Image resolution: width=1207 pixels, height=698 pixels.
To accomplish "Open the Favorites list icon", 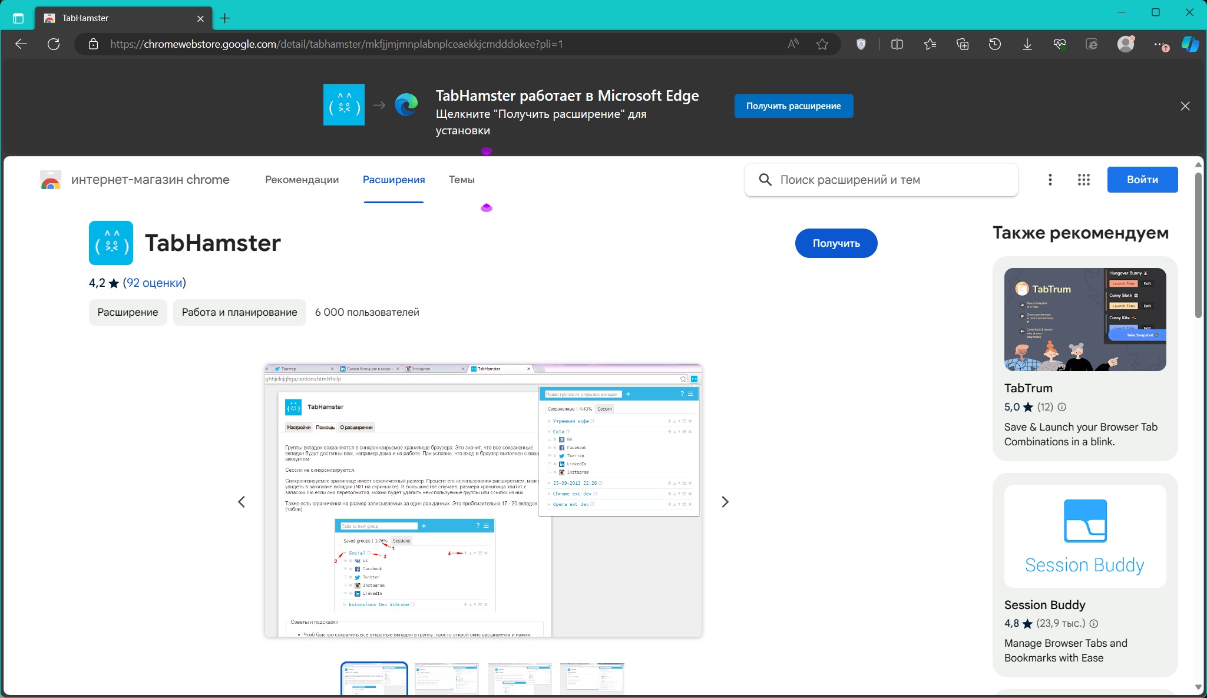I will (x=930, y=44).
